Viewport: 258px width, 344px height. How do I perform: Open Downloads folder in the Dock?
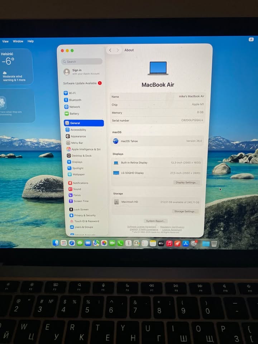tap(206, 244)
